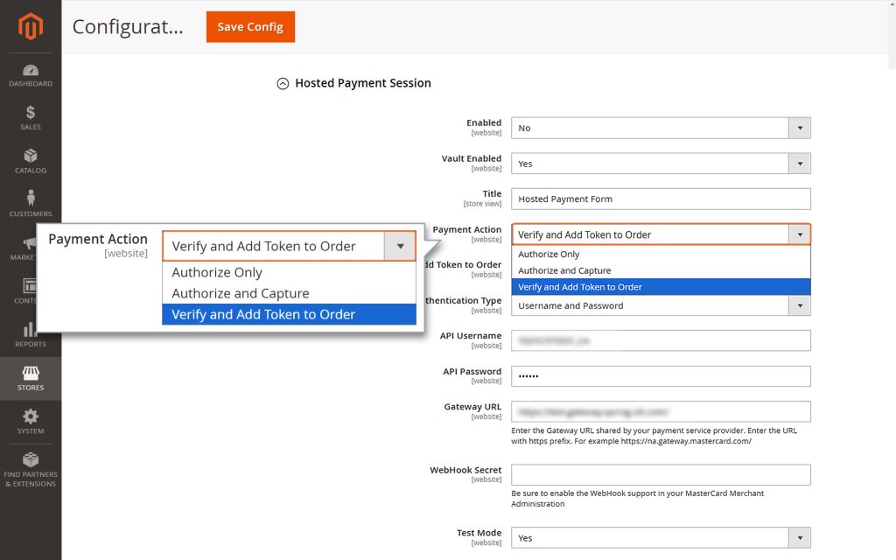Select the Stores sidebar icon
The width and height of the screenshot is (896, 560).
(x=31, y=378)
